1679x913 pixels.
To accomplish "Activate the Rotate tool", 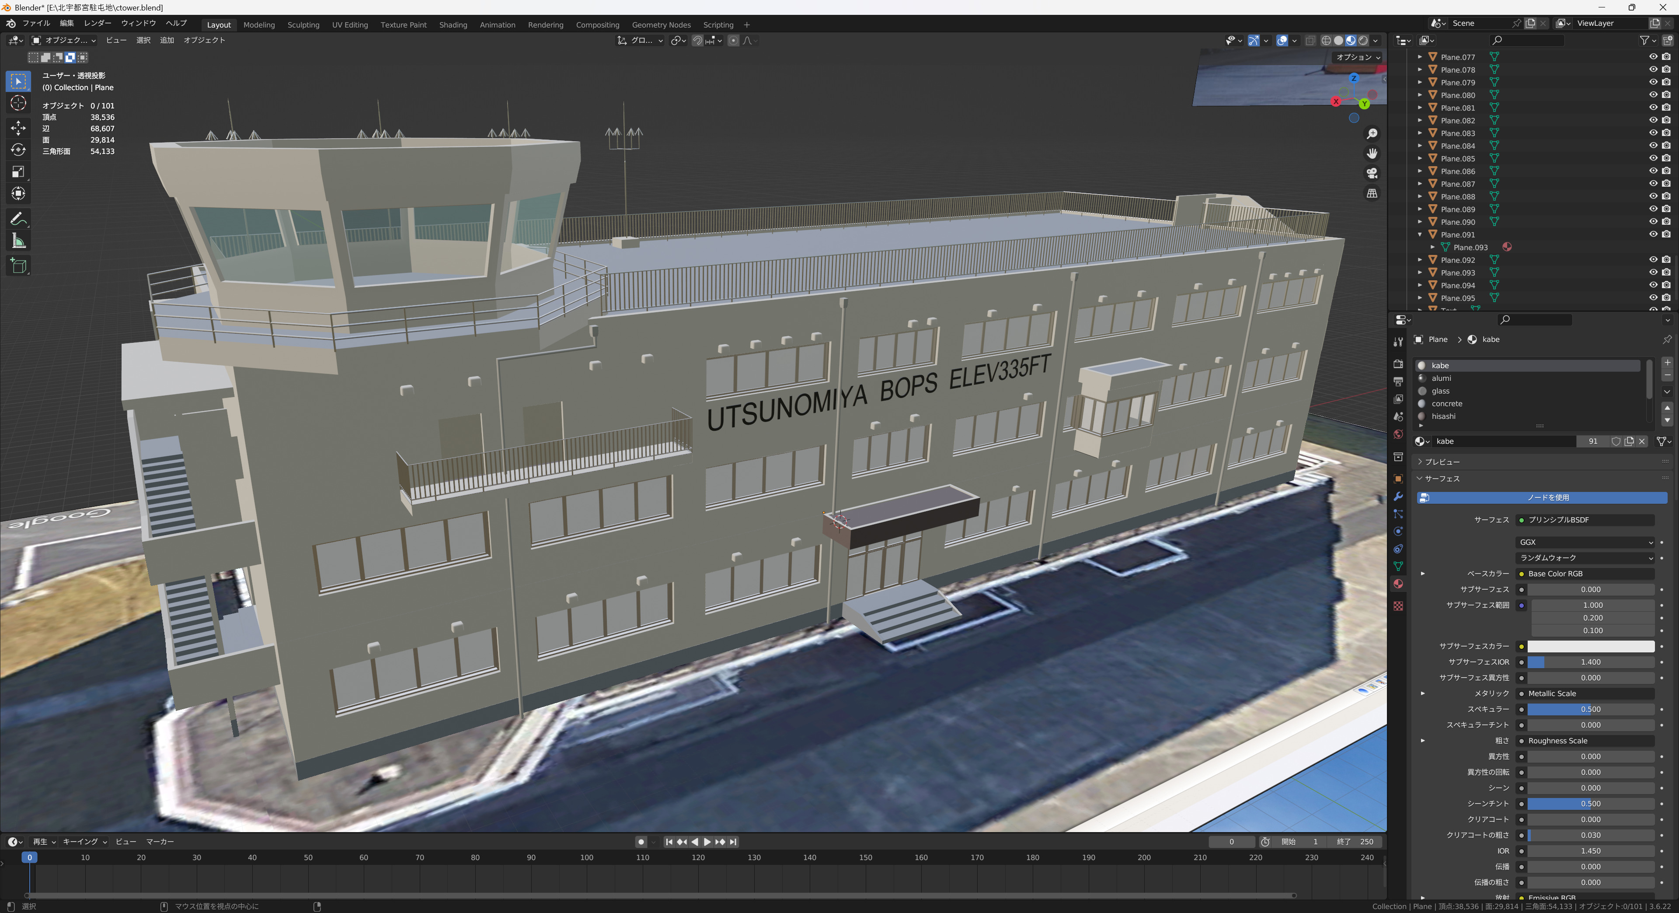I will [x=18, y=150].
